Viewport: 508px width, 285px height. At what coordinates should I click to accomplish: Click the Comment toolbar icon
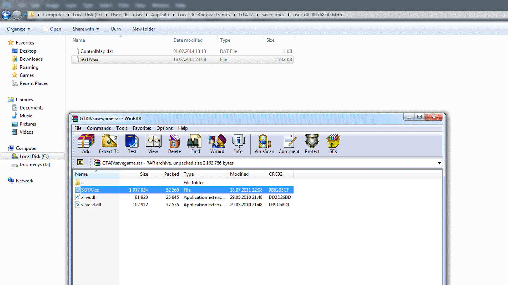pos(289,144)
